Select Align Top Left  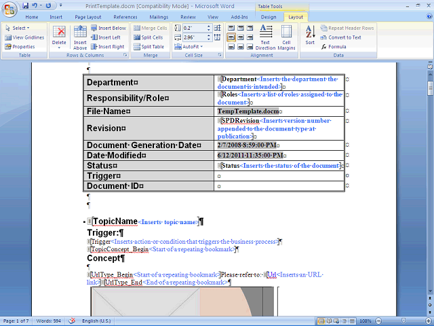[x=231, y=28]
